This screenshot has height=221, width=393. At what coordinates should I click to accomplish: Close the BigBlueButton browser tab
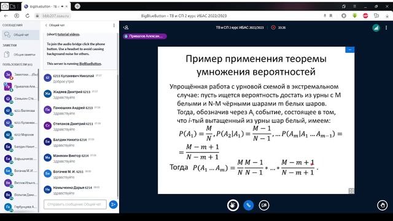click(x=67, y=7)
